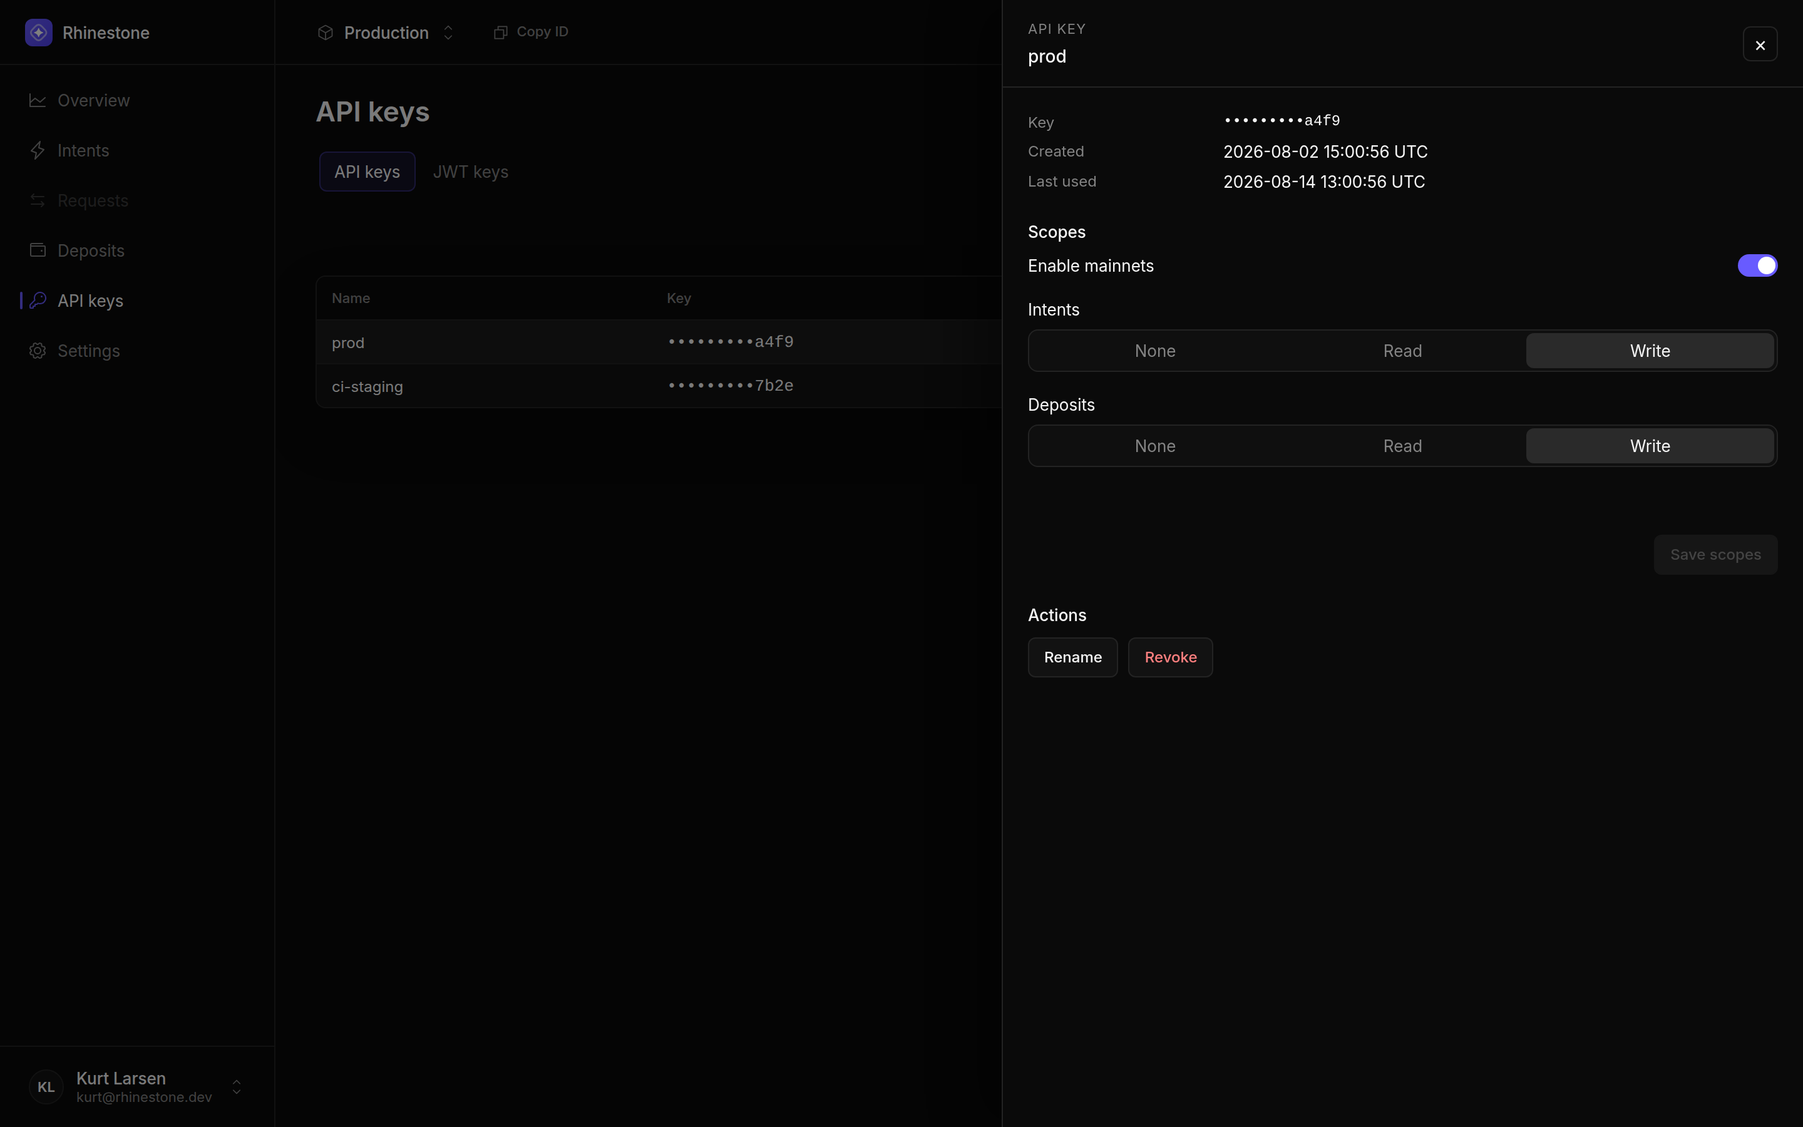Click the prod title in panel header

(x=1047, y=56)
